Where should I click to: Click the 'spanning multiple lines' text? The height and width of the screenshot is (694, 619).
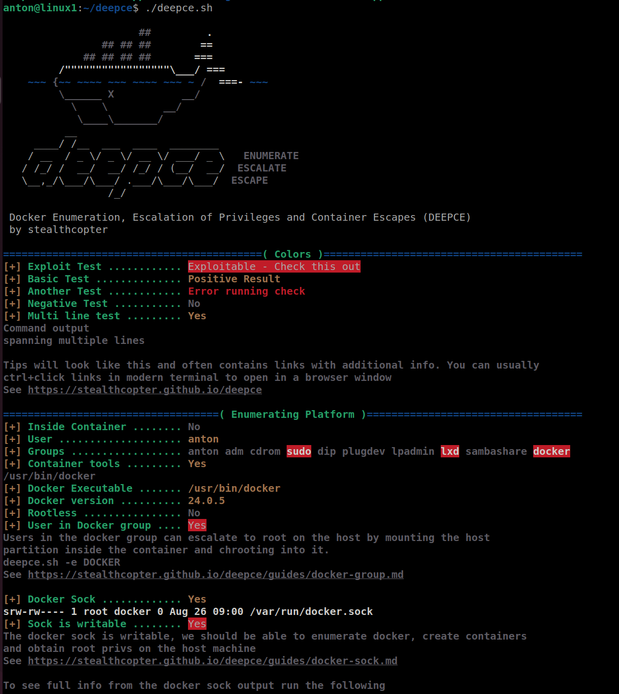[x=74, y=341]
